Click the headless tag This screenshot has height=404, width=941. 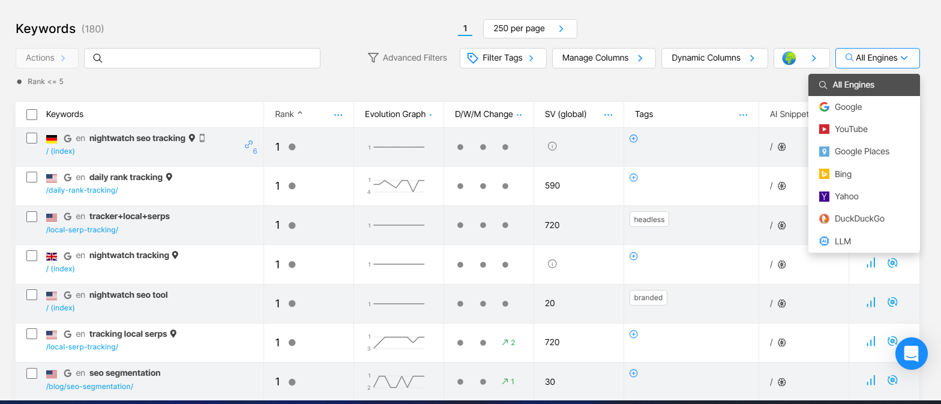pyautogui.click(x=649, y=219)
